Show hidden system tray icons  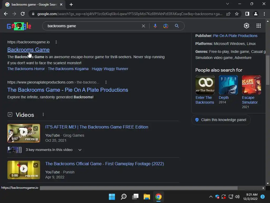[211, 197]
